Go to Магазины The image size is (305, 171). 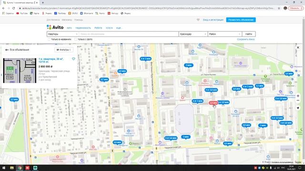point(67,20)
